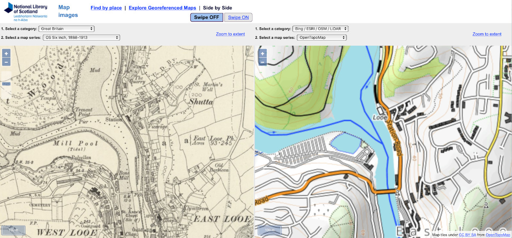This screenshot has width=512, height=238.
Task: Open the Map images heading link
Action: [68, 12]
